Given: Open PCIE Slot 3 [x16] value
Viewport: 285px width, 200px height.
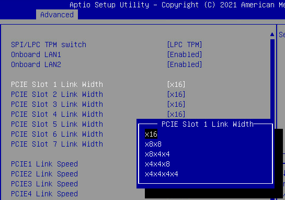Looking at the screenshot, I should tap(176, 104).
